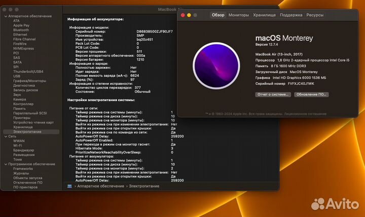Collapse the Аппаратное обеспечение sidebar section
365x217 pixels.
(x=5, y=16)
